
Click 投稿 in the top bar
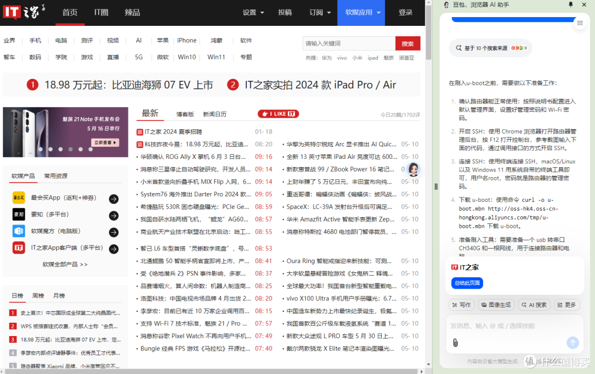[285, 13]
